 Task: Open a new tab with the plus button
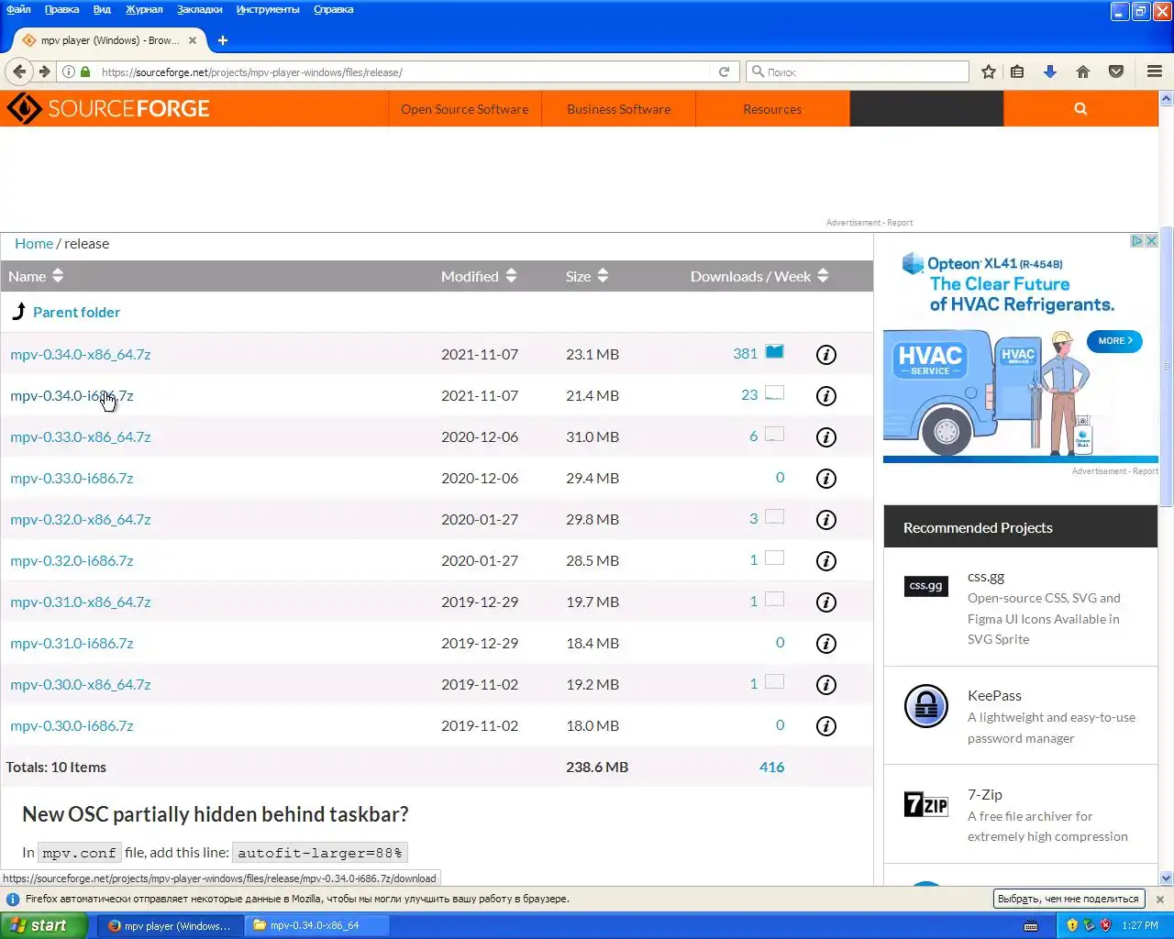click(223, 40)
